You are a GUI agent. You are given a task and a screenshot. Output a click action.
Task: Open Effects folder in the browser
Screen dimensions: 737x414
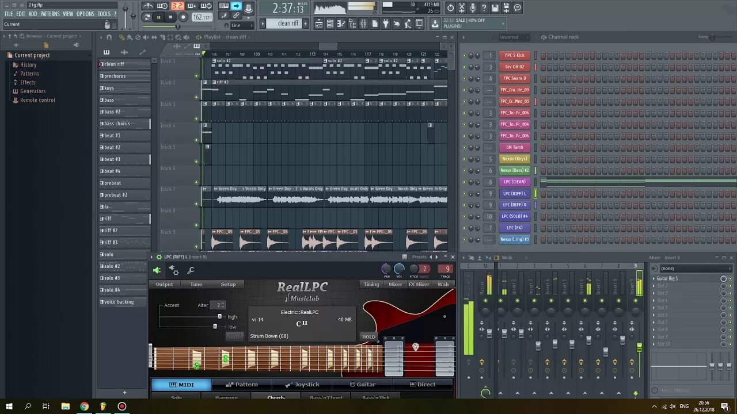[28, 82]
